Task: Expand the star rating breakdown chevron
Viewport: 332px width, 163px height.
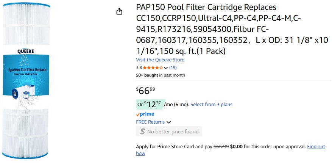Action: [166, 68]
